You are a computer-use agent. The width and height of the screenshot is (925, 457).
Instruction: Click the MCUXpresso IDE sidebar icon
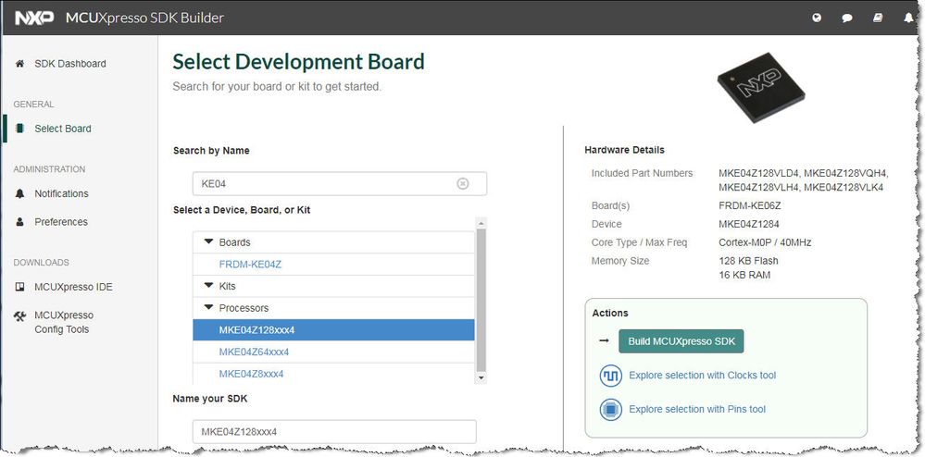pyautogui.click(x=20, y=287)
